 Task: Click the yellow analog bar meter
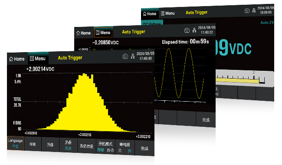tap(237, 80)
